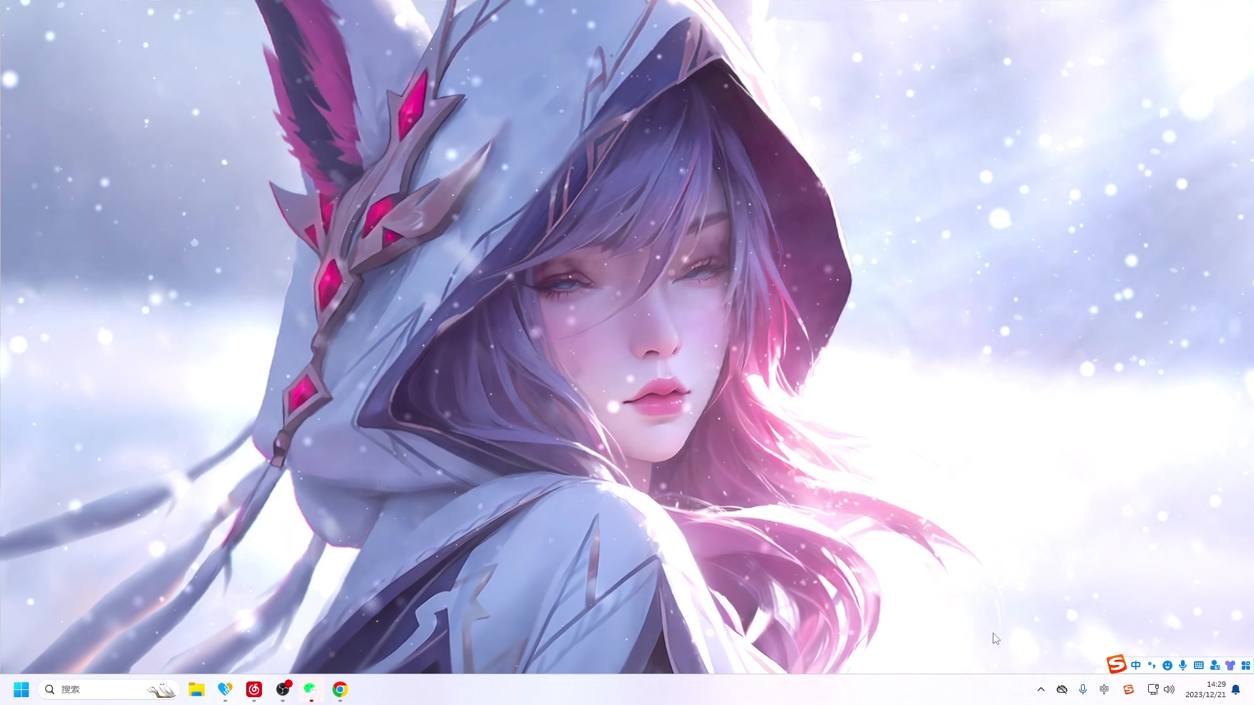This screenshot has height=705, width=1254.
Task: Open Sogou skin shirt icon
Action: [1230, 665]
